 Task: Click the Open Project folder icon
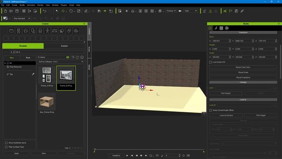coord(11,11)
